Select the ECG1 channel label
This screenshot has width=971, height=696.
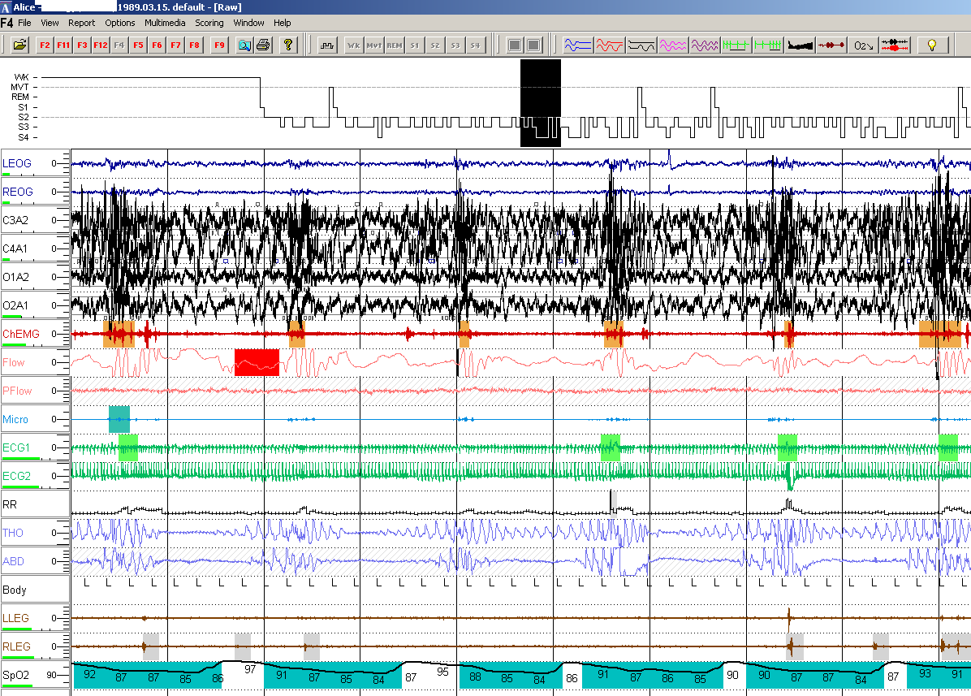(16, 447)
